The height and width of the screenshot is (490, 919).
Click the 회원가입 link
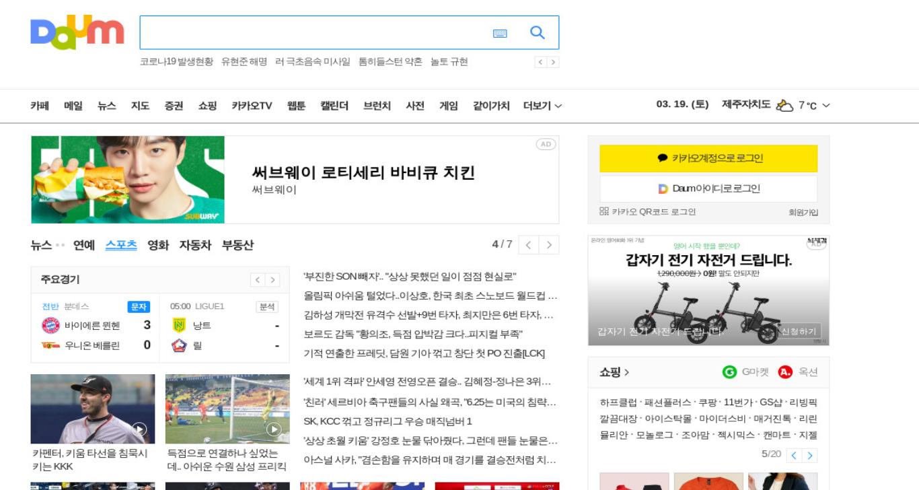point(803,213)
